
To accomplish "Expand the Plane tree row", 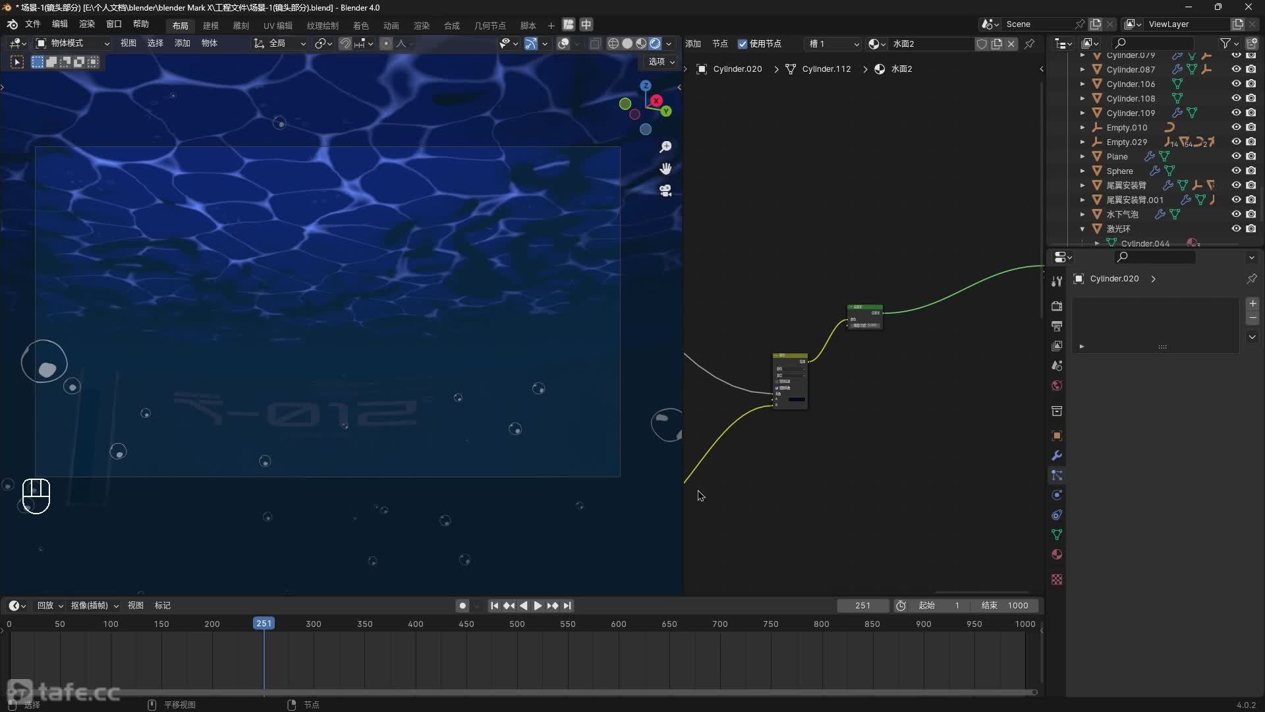I will pos(1082,156).
